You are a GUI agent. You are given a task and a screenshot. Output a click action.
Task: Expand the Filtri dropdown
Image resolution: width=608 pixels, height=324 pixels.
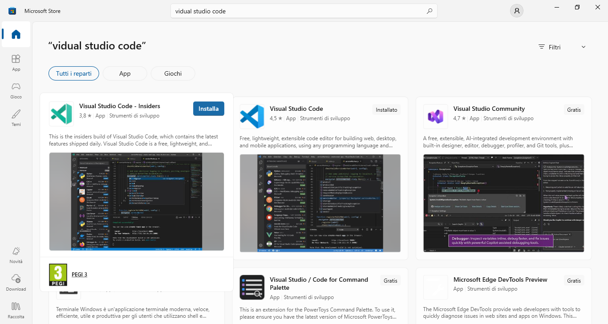coord(562,47)
